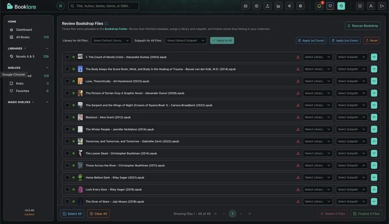The height and width of the screenshot is (224, 389).
Task: Click warning icon on The Lesser Dead
Action: click(298, 153)
